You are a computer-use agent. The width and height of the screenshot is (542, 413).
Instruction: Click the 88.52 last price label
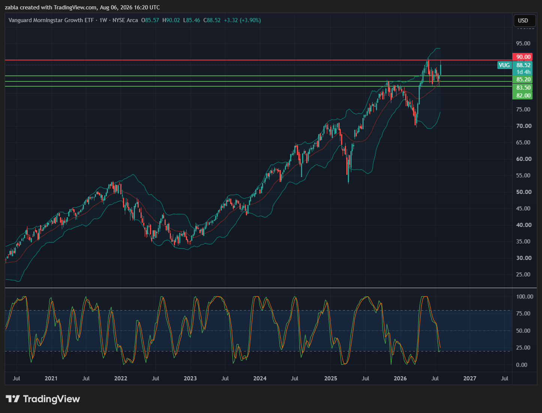tap(523, 65)
